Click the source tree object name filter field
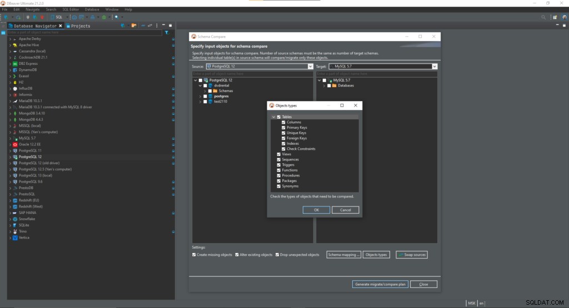Screen dimensions: 569x308 252,74
